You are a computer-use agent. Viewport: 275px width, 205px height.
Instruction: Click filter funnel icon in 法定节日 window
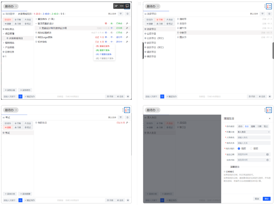pos(262,14)
